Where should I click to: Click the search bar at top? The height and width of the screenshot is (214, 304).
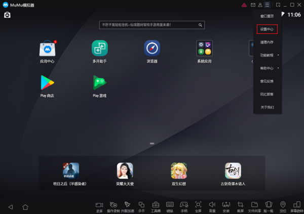[x=152, y=24]
